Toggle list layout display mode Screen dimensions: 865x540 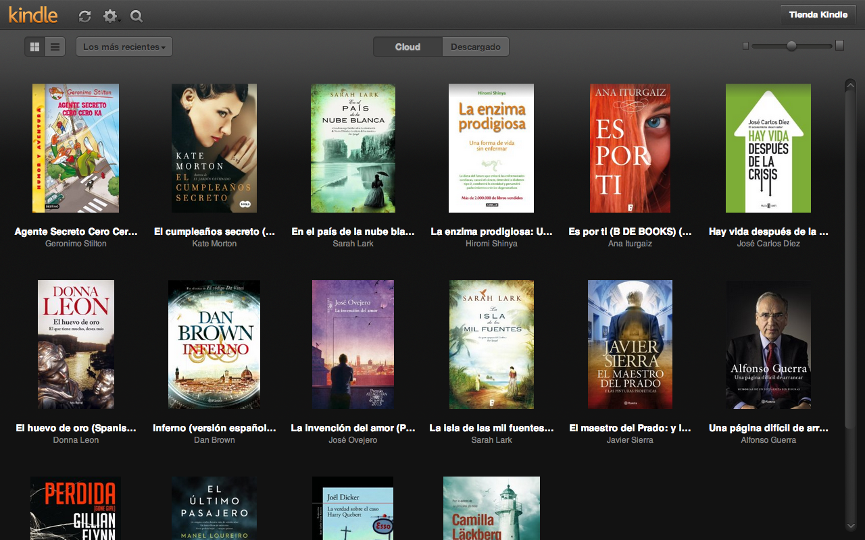(x=55, y=47)
